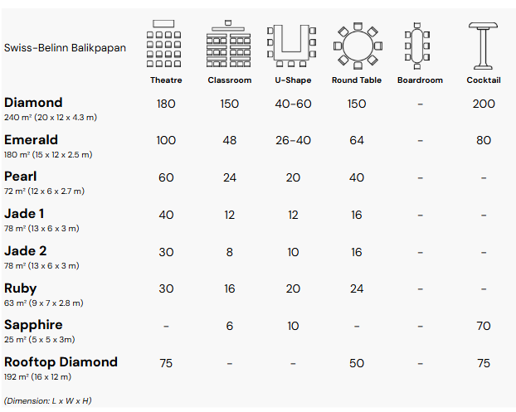Image resolution: width=516 pixels, height=412 pixels.
Task: Click the Cocktail column label
Action: point(484,80)
